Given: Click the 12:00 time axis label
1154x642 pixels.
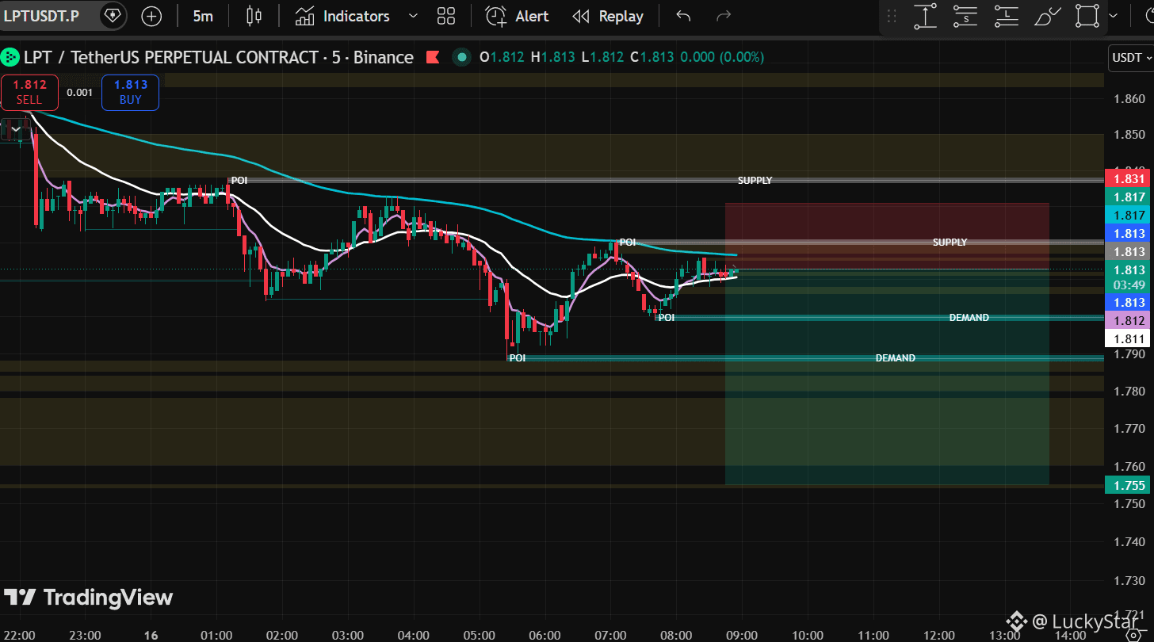Looking at the screenshot, I should click(x=938, y=635).
